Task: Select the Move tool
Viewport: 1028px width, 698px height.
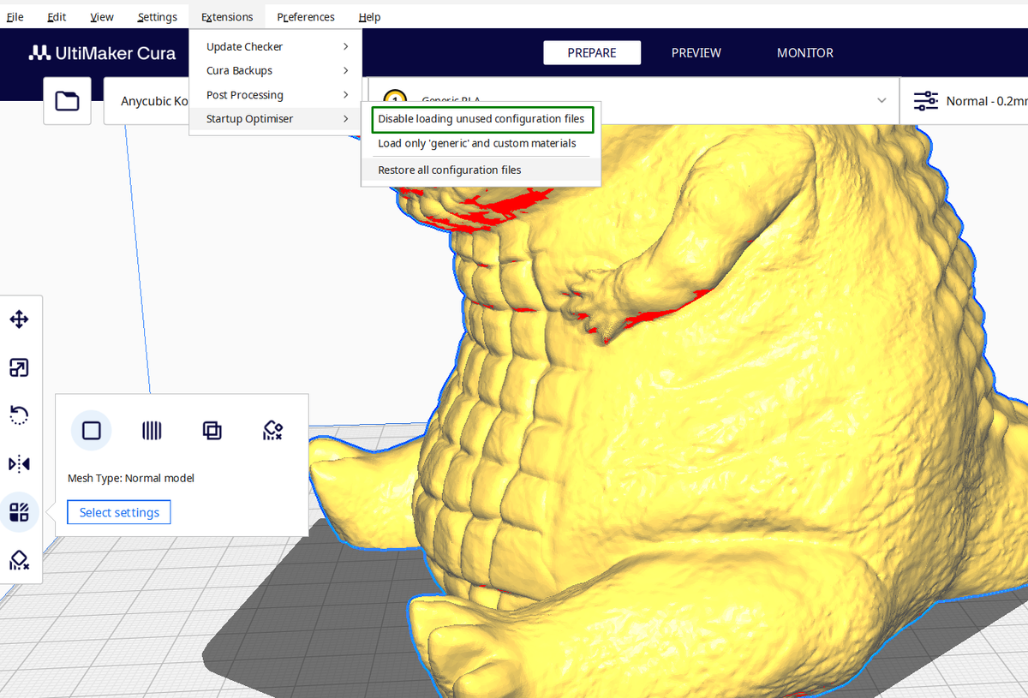Action: 19,320
